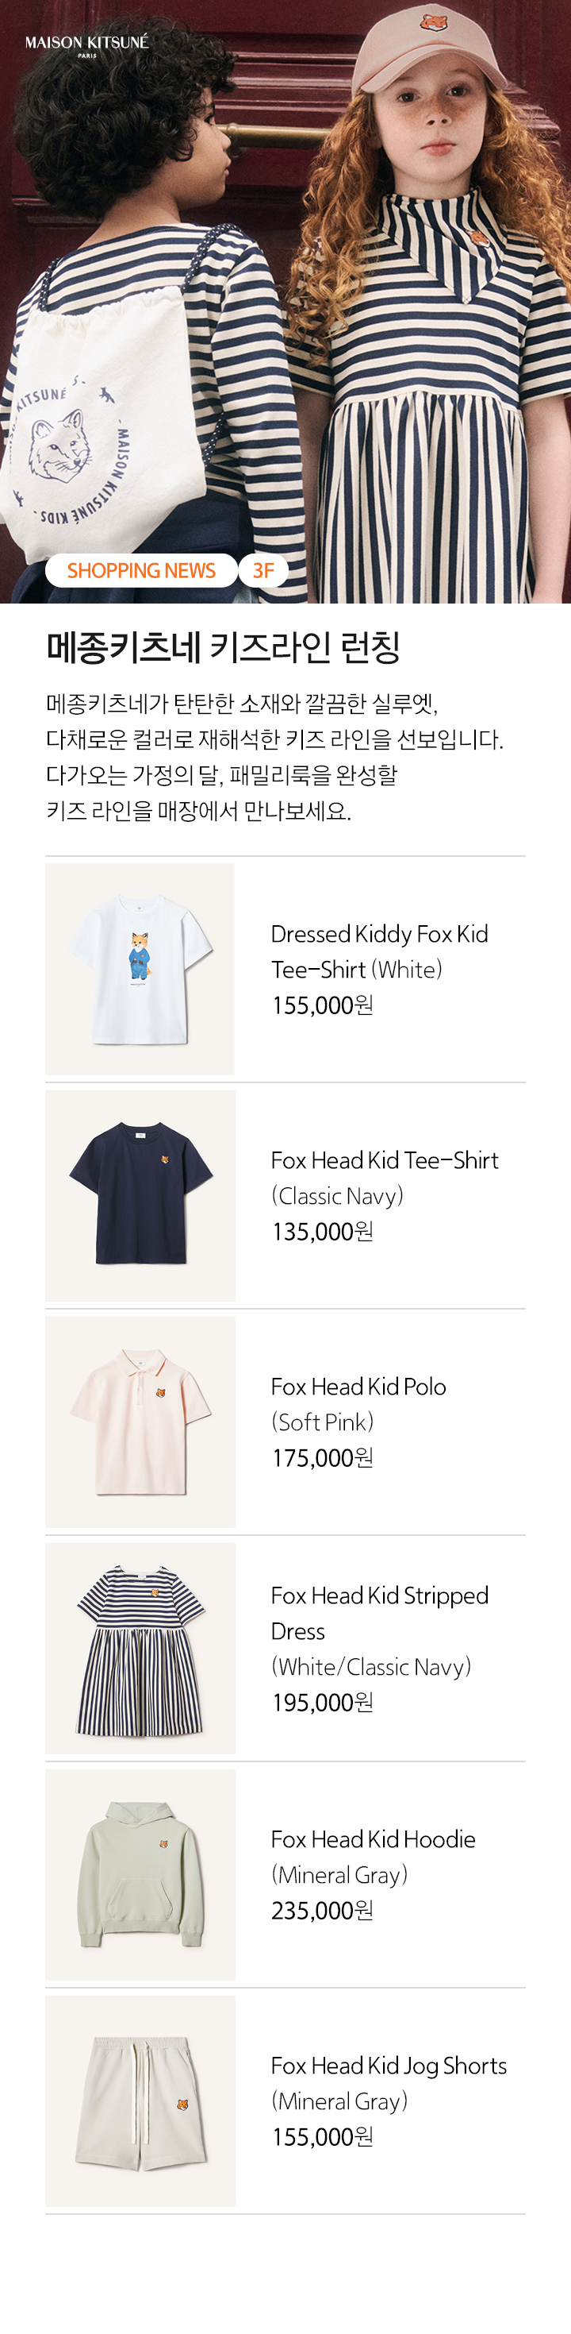This screenshot has height=2334, width=571.
Task: Click the Fox Head Kid Tee-Shirt title
Action: [x=385, y=1161]
